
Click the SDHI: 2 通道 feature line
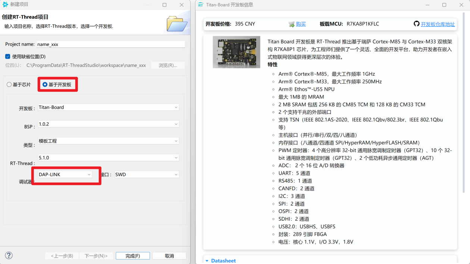tap(294, 219)
